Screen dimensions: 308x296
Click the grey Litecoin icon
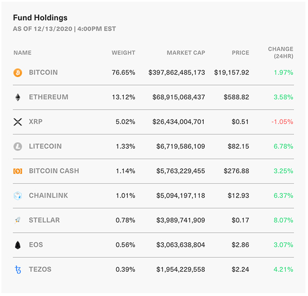coord(17,147)
